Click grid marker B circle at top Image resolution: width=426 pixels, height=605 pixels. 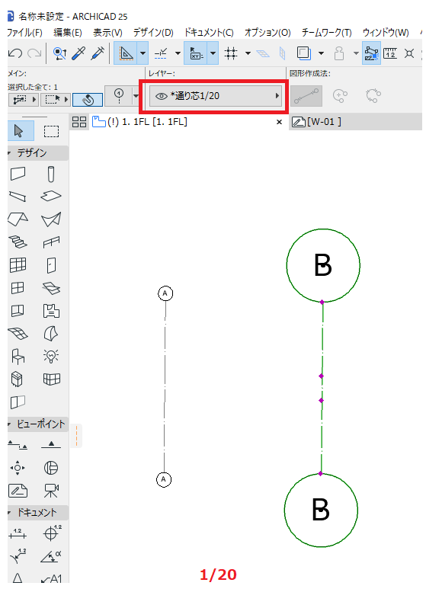point(323,265)
